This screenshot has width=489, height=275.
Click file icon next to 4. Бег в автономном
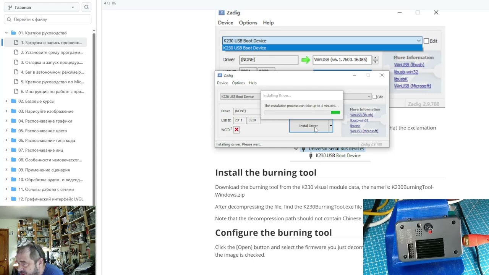(x=16, y=72)
